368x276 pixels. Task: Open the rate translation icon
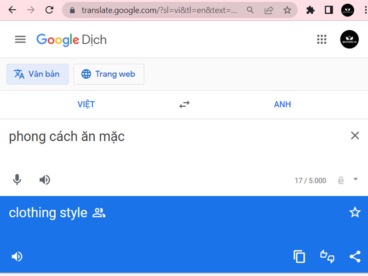click(327, 256)
